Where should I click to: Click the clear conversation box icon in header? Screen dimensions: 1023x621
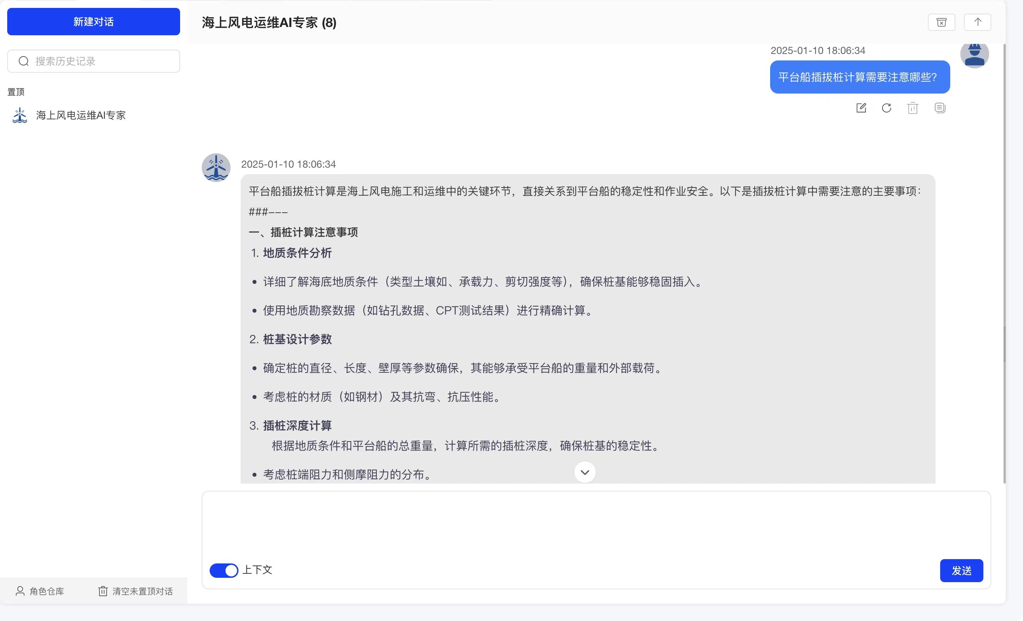click(941, 22)
